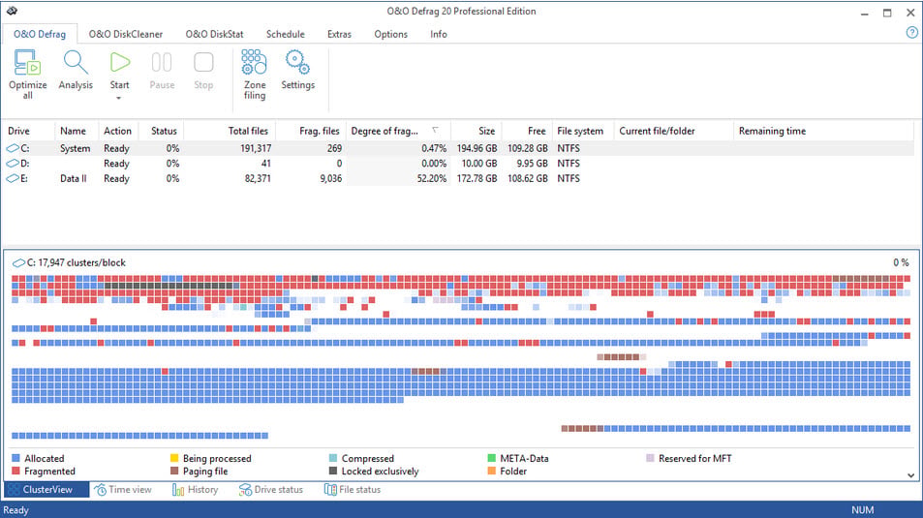Click the Pause icon
This screenshot has width=923, height=518.
(x=162, y=62)
